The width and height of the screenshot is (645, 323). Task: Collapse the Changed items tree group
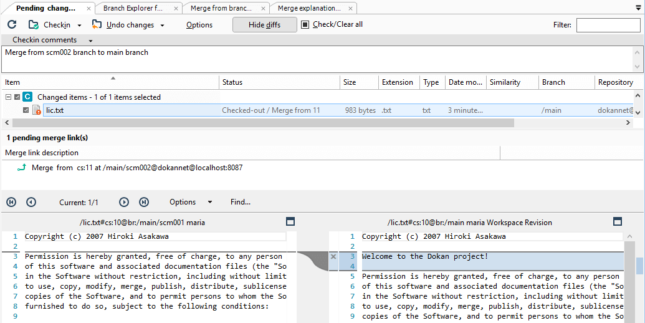8,97
